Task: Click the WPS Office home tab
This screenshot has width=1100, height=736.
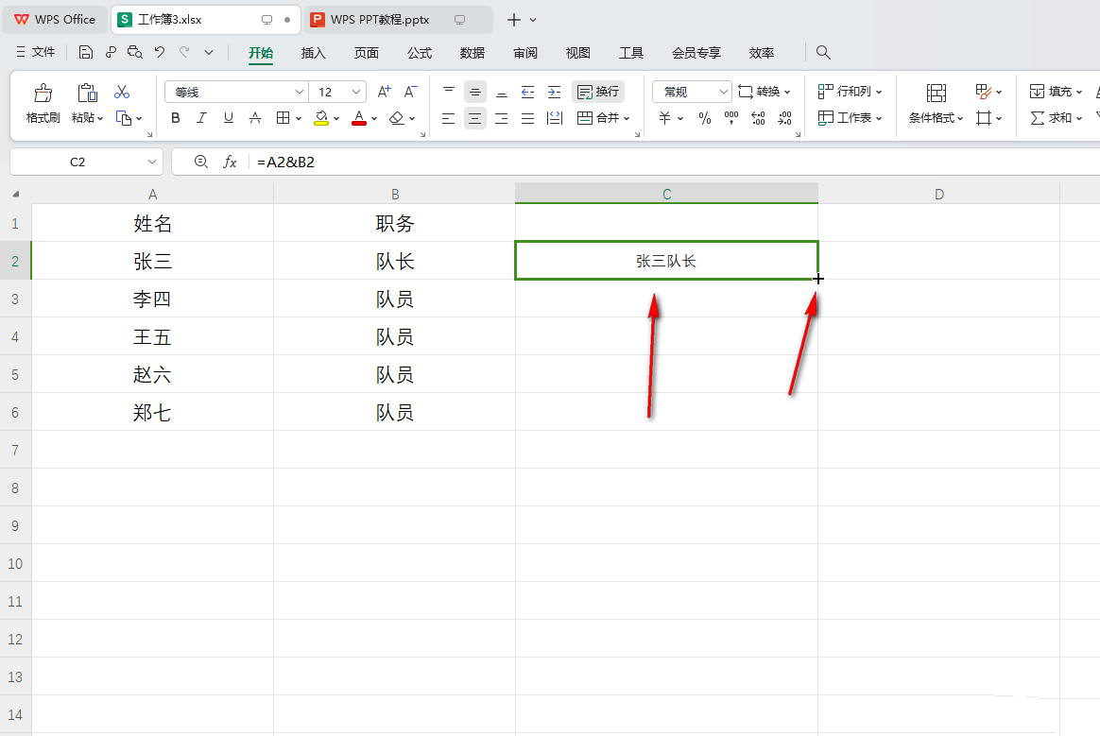Action: coord(55,20)
